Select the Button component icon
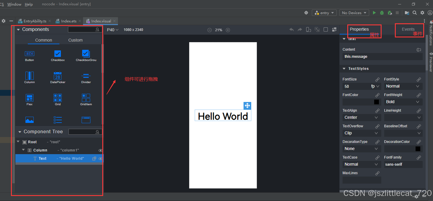This screenshot has height=201, width=433. coord(29,54)
